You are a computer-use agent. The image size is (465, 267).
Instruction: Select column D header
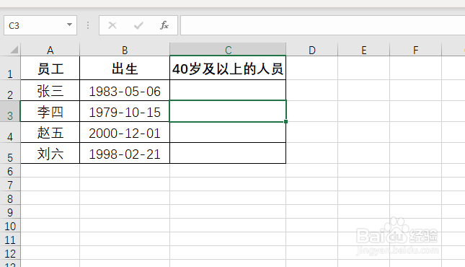tap(311, 50)
